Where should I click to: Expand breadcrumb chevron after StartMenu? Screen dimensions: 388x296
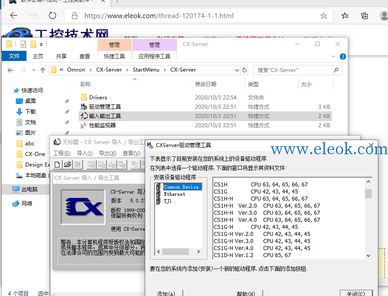coord(165,70)
